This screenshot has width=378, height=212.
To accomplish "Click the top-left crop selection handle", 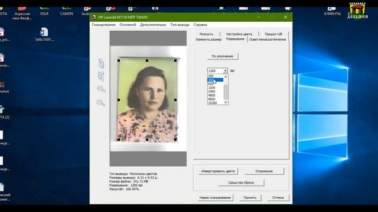I will tap(119, 60).
